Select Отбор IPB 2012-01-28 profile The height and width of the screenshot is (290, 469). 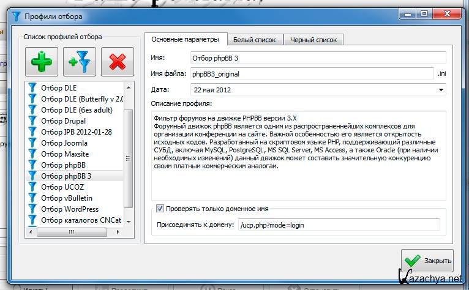(x=77, y=132)
